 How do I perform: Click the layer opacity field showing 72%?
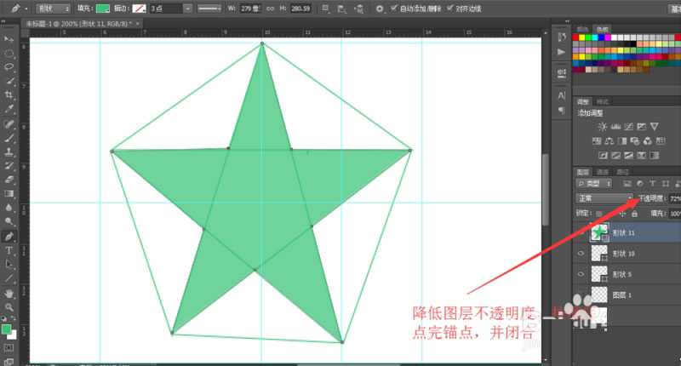click(674, 197)
